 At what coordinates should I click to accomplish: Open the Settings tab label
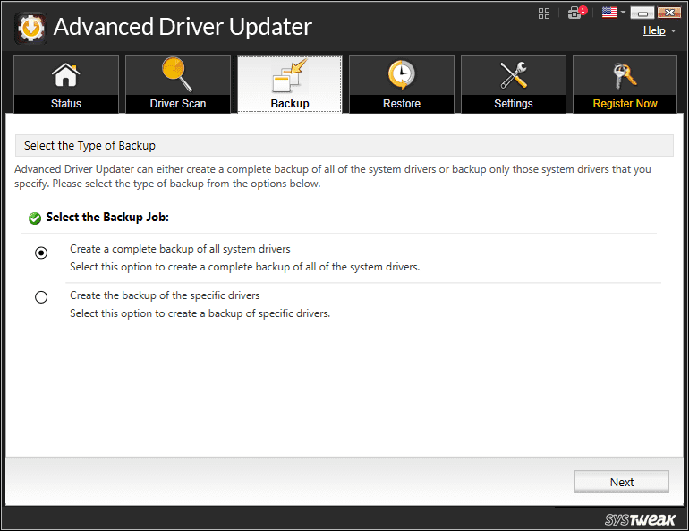tap(514, 104)
